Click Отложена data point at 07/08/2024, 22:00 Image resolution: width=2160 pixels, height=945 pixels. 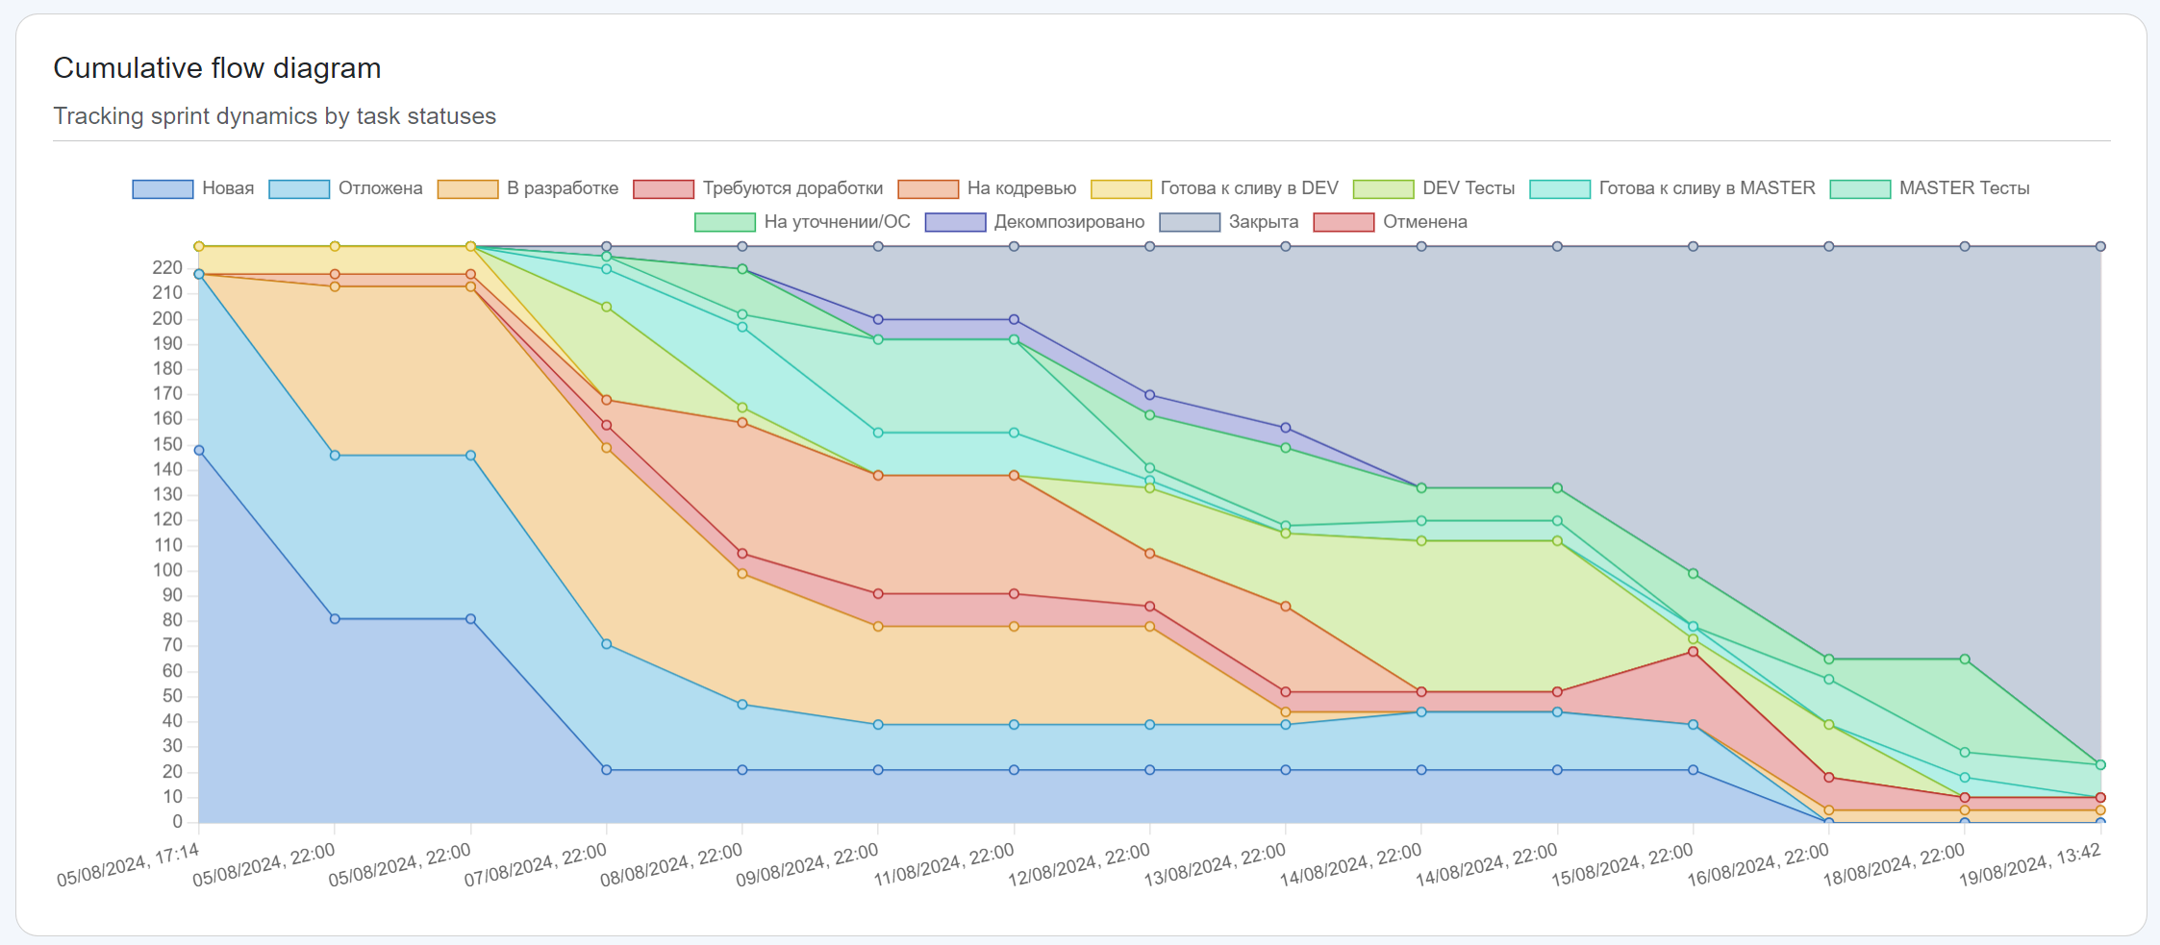pos(606,644)
